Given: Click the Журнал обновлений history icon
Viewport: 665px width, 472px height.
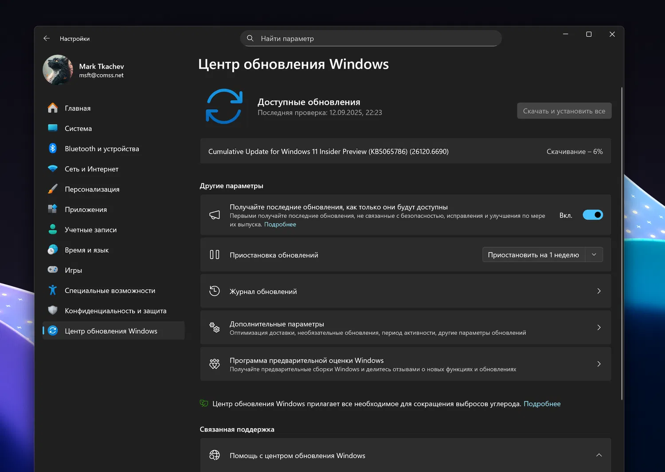Looking at the screenshot, I should tap(215, 291).
